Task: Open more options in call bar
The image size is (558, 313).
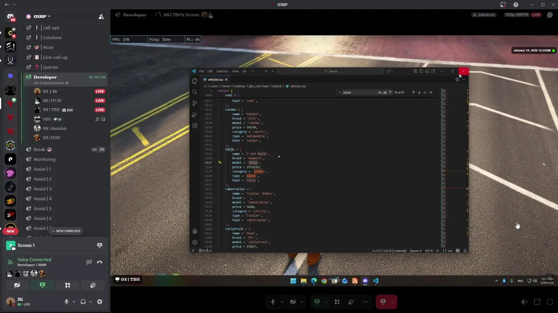Action: (365, 302)
